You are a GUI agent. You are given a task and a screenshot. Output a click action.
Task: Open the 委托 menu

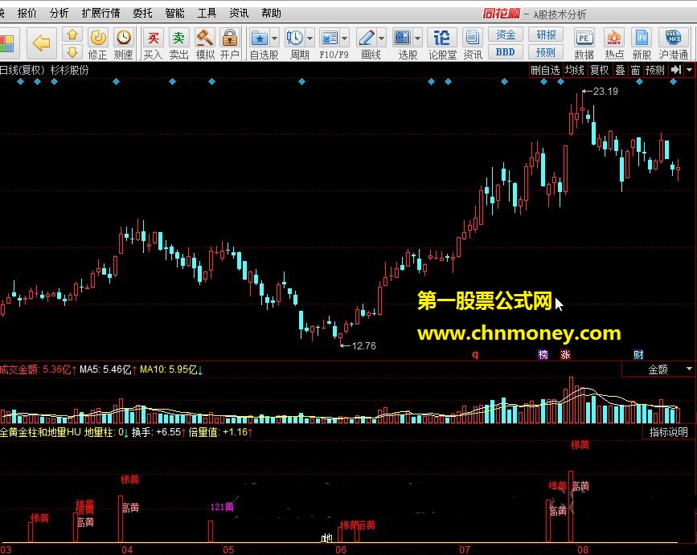click(x=142, y=14)
